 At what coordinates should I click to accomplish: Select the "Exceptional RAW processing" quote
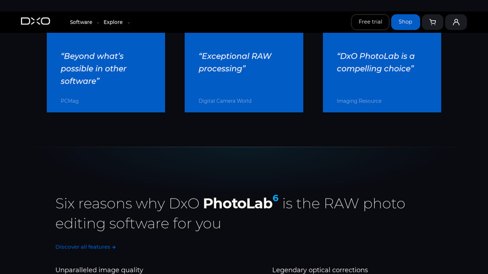pos(235,63)
